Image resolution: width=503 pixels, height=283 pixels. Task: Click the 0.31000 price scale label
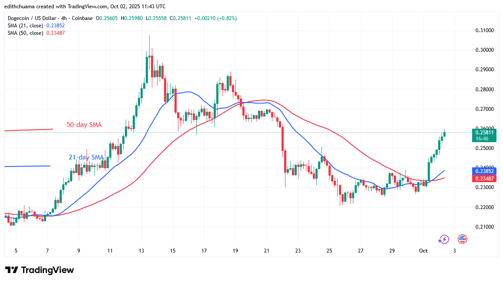[484, 30]
